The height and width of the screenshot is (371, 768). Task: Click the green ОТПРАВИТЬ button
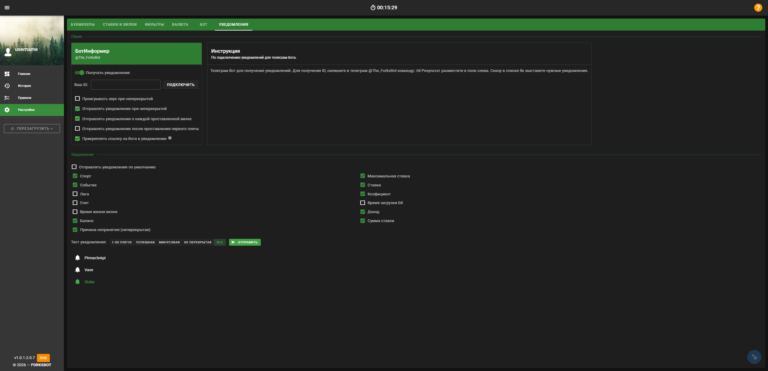245,242
